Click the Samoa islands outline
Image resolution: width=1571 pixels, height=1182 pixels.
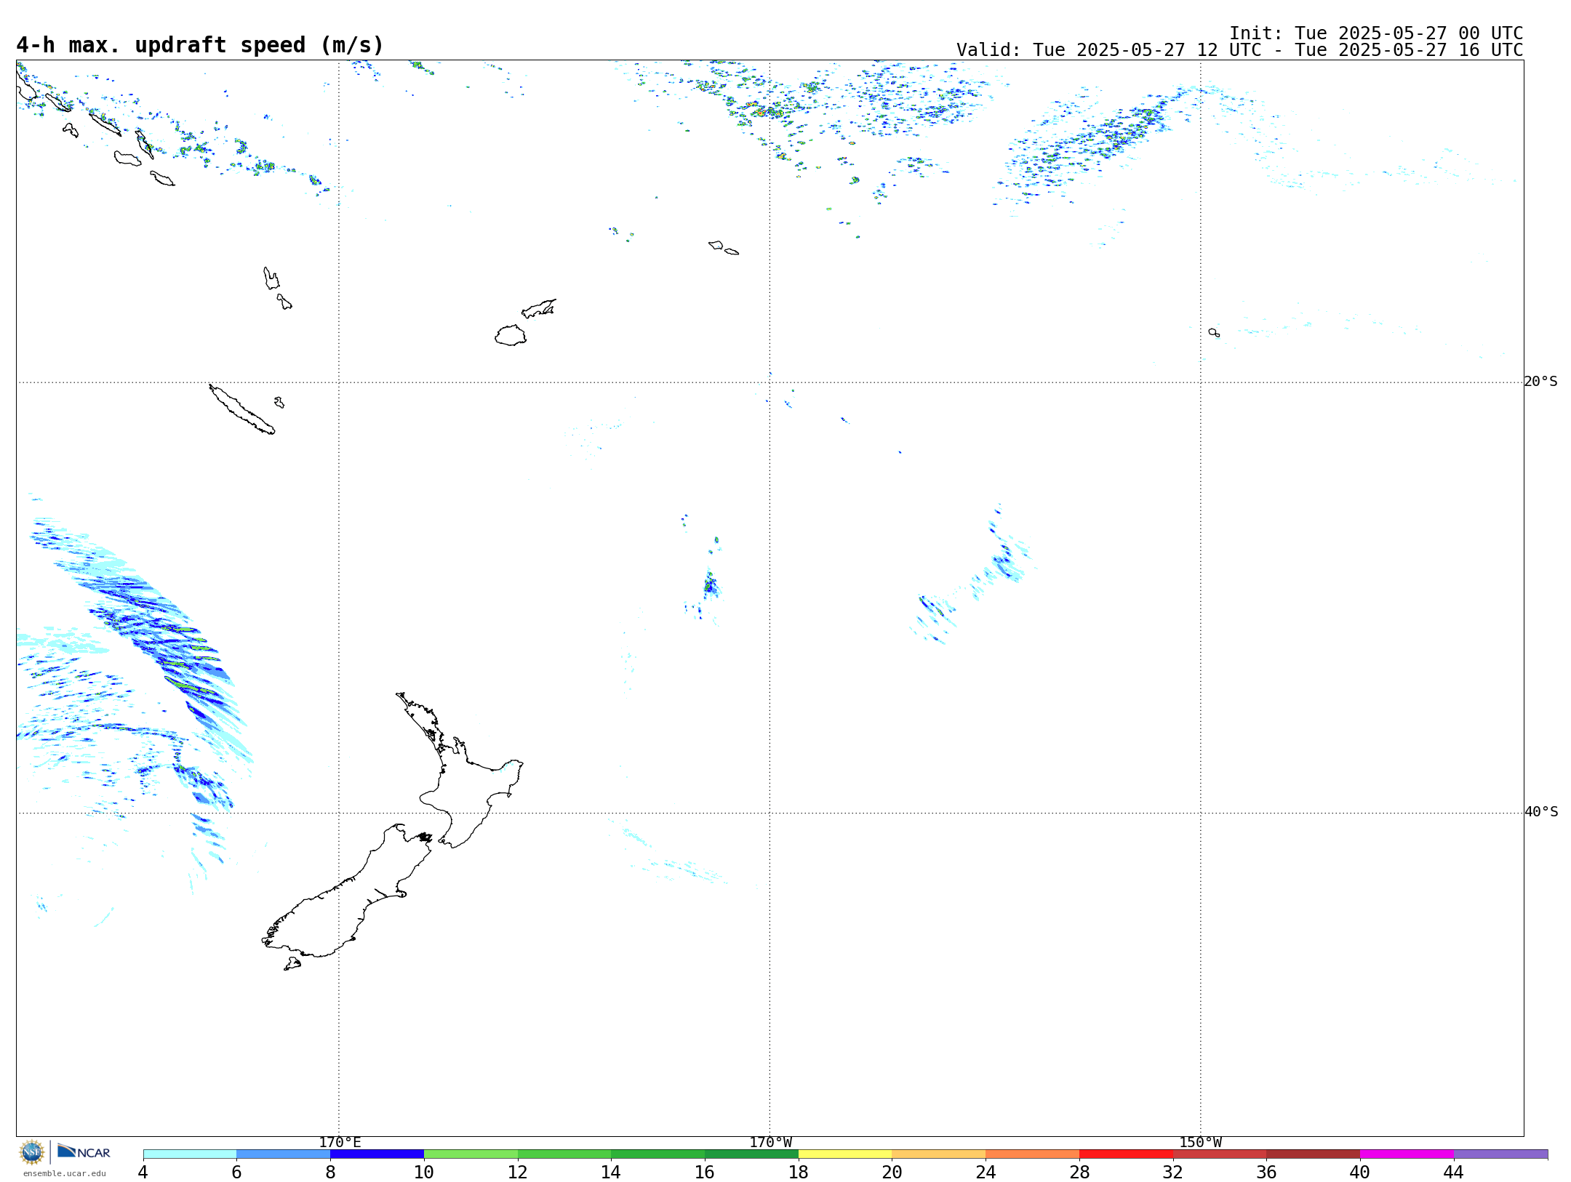tap(724, 248)
